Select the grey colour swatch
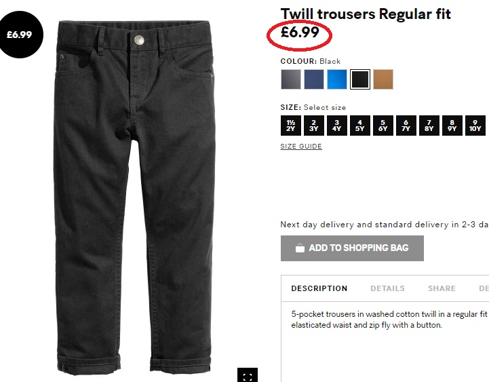 (x=291, y=79)
